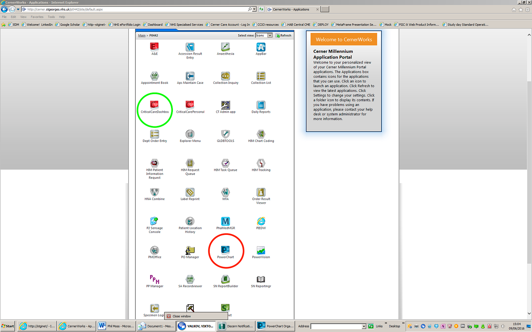Image resolution: width=532 pixels, height=332 pixels.
Task: Launch GLDBTOOLS application
Action: 225,134
